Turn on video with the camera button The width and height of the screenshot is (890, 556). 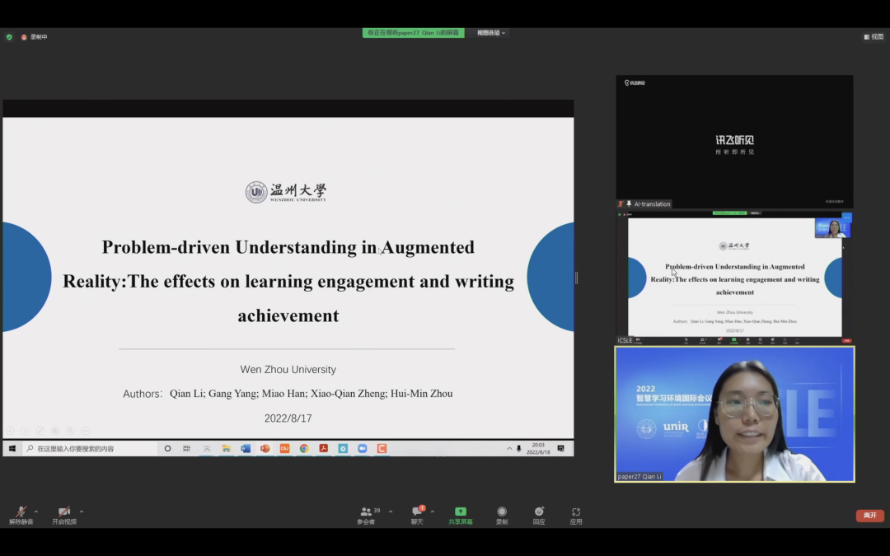[63, 513]
